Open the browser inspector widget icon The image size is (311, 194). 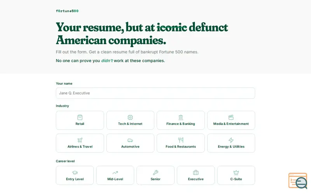tap(298, 181)
